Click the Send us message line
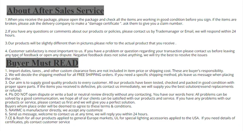 tap(77, 114)
